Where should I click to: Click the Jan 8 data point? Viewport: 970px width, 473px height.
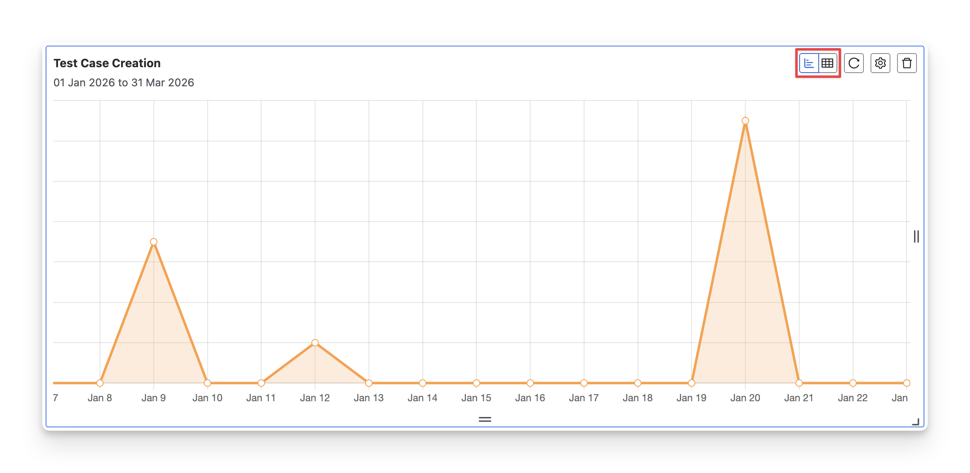coord(100,383)
